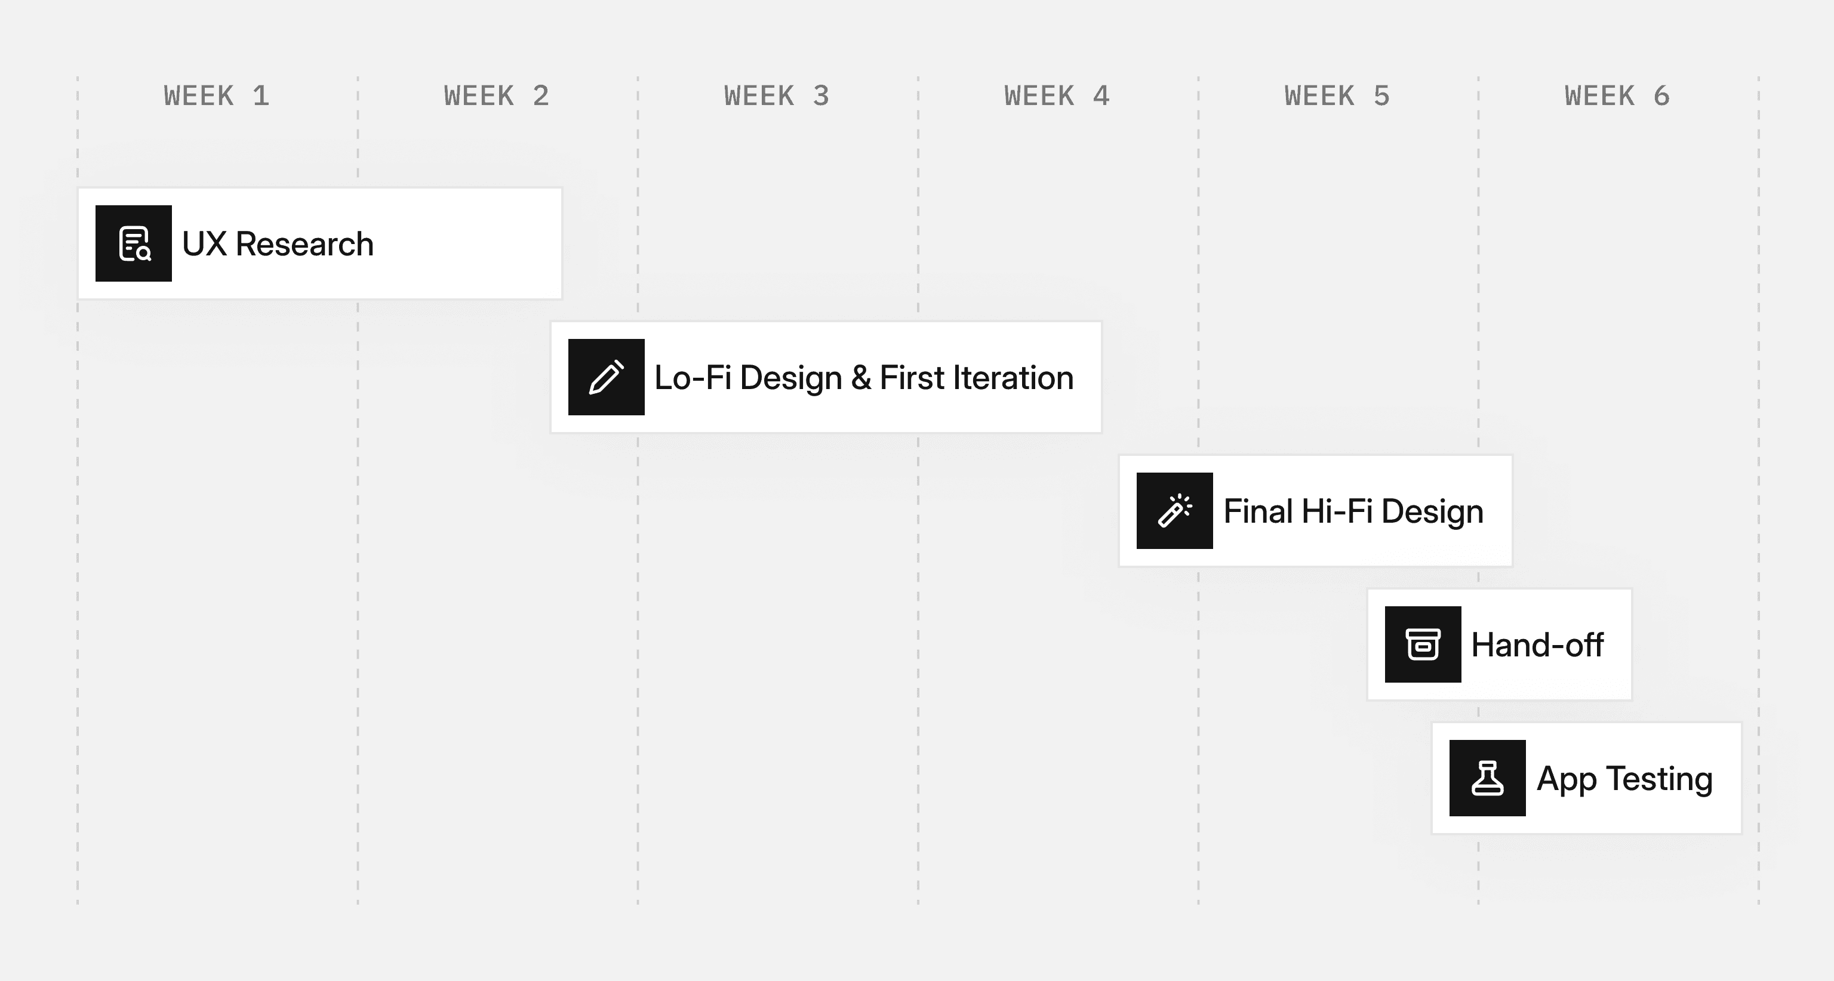Click the pencil icon on Lo-Fi Design

[606, 377]
